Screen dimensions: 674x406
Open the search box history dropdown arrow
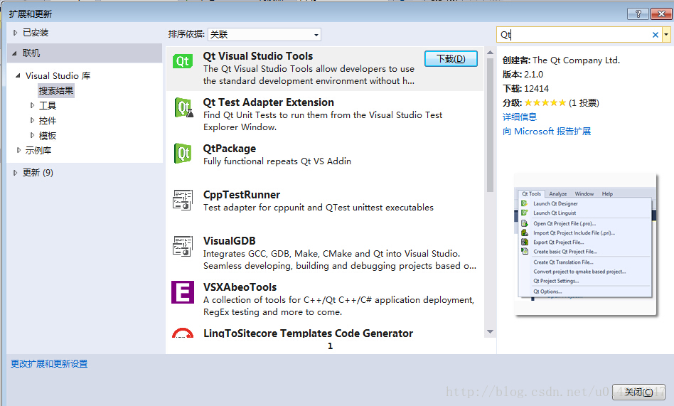click(x=666, y=34)
